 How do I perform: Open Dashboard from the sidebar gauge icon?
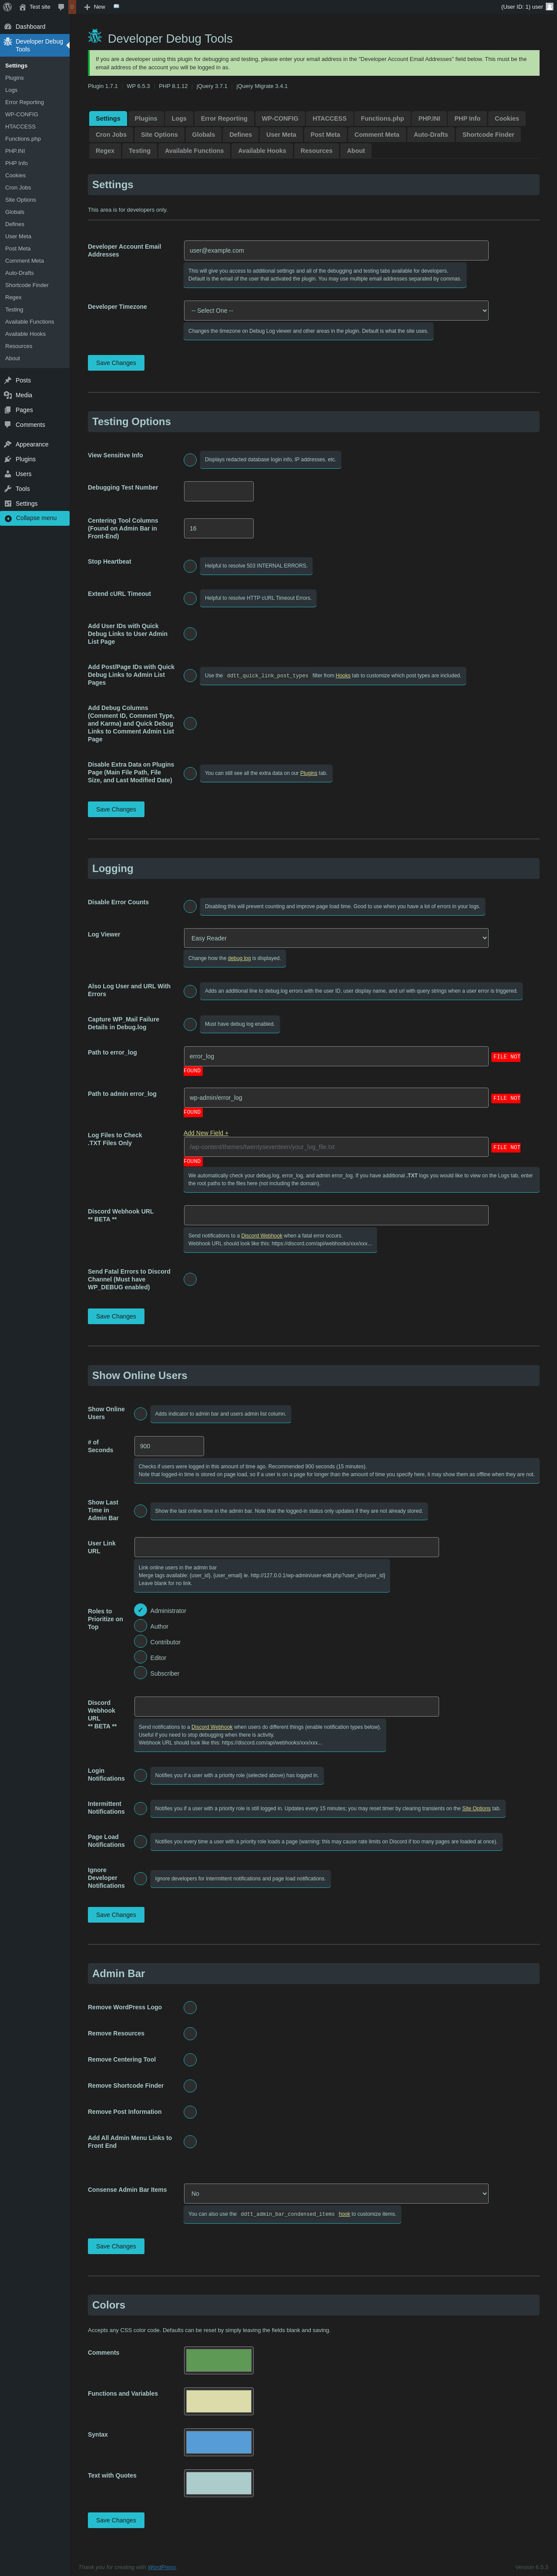click(x=8, y=27)
